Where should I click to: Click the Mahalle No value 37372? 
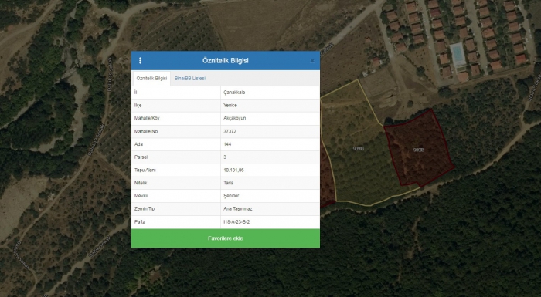(x=230, y=132)
